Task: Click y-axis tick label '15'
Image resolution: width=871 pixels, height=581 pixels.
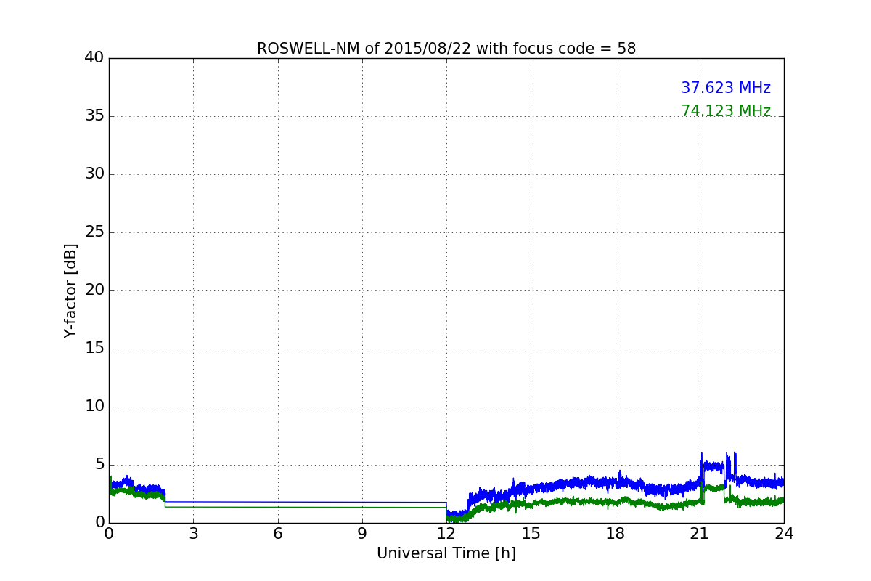Action: click(x=94, y=348)
